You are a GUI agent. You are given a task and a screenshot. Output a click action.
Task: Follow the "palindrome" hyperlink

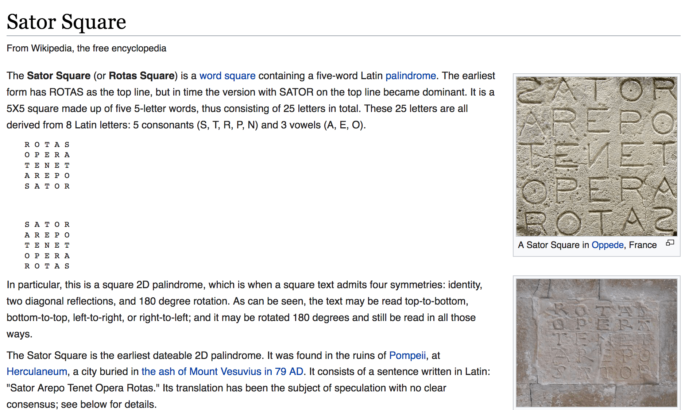point(410,76)
